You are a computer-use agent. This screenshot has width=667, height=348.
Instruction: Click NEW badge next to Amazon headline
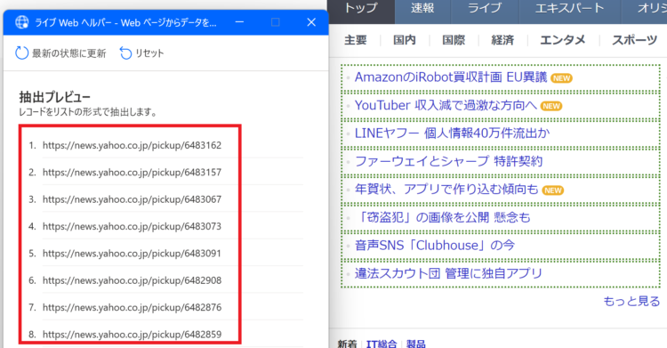tap(561, 78)
